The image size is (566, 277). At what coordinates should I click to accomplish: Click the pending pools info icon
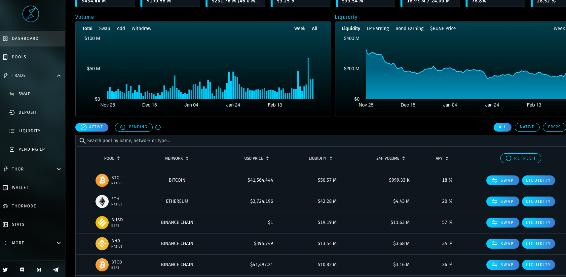(158, 127)
